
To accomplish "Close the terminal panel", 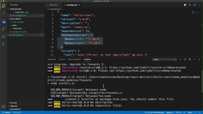I will [x=199, y=59].
